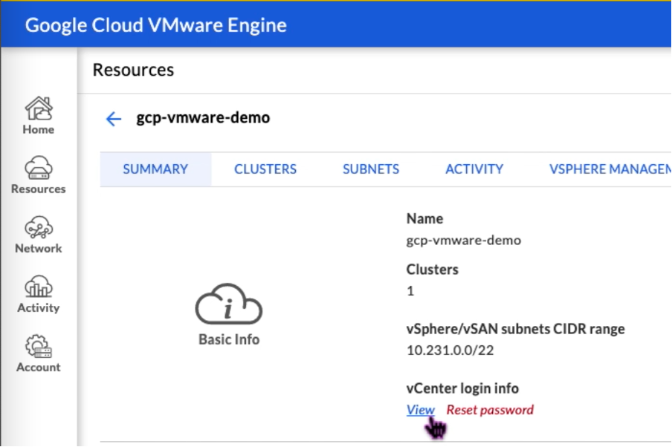Screen dimensions: 672x447
Task: Go back using the blue arrow
Action: click(114, 119)
